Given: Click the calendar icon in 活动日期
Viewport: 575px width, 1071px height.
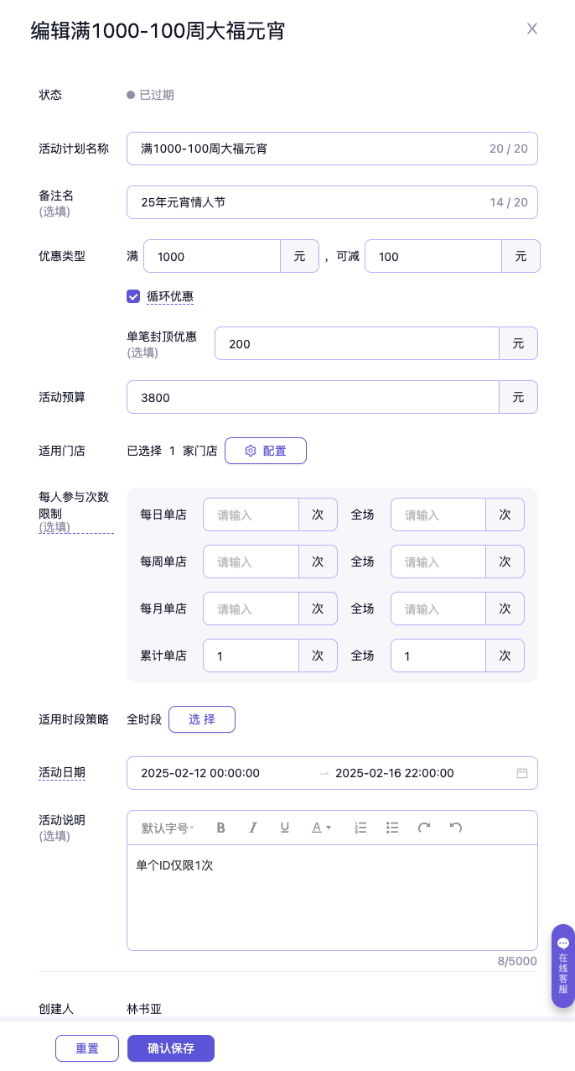Looking at the screenshot, I should click(522, 773).
